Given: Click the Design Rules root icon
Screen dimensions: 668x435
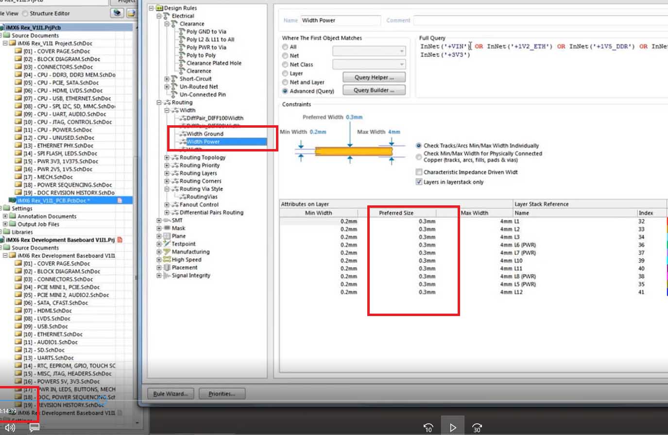Looking at the screenshot, I should tap(159, 8).
